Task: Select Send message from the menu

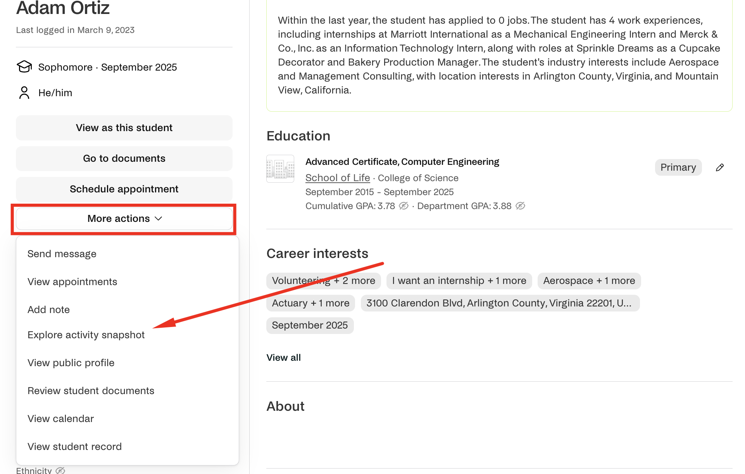Action: (x=62, y=254)
